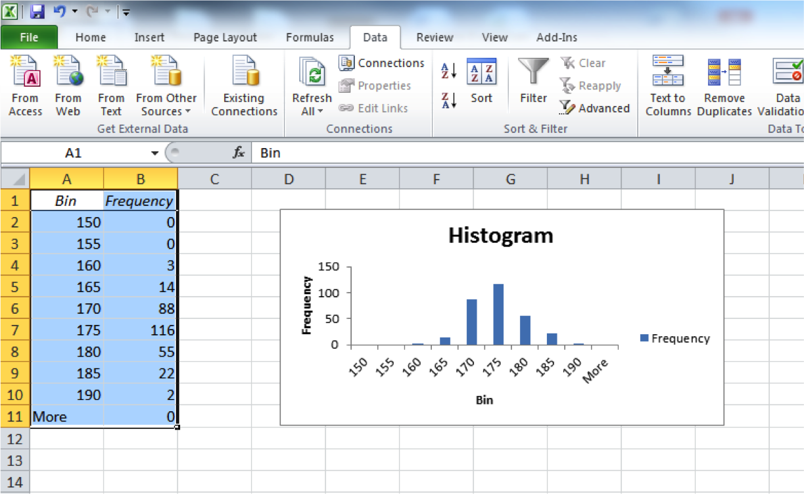804x494 pixels.
Task: Open the Name Box dropdown arrow
Action: (154, 153)
